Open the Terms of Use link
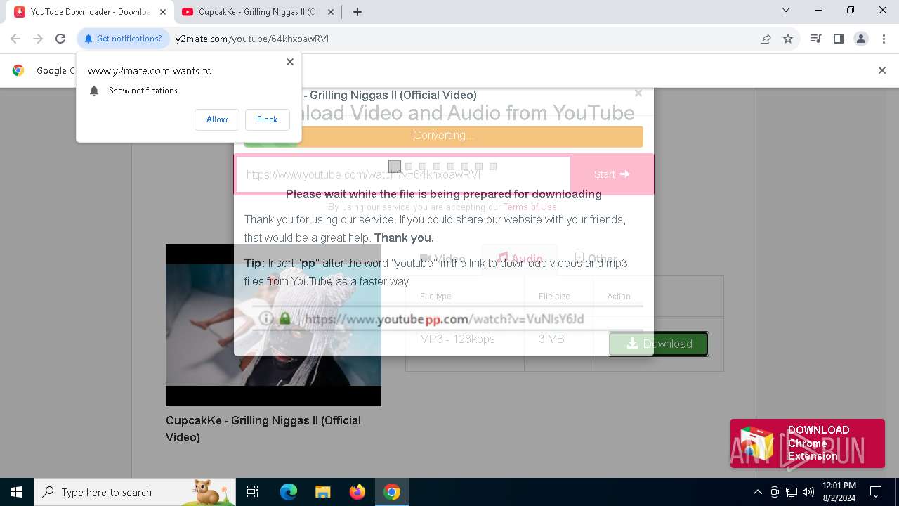Screen dimensions: 899x506 pos(530,207)
